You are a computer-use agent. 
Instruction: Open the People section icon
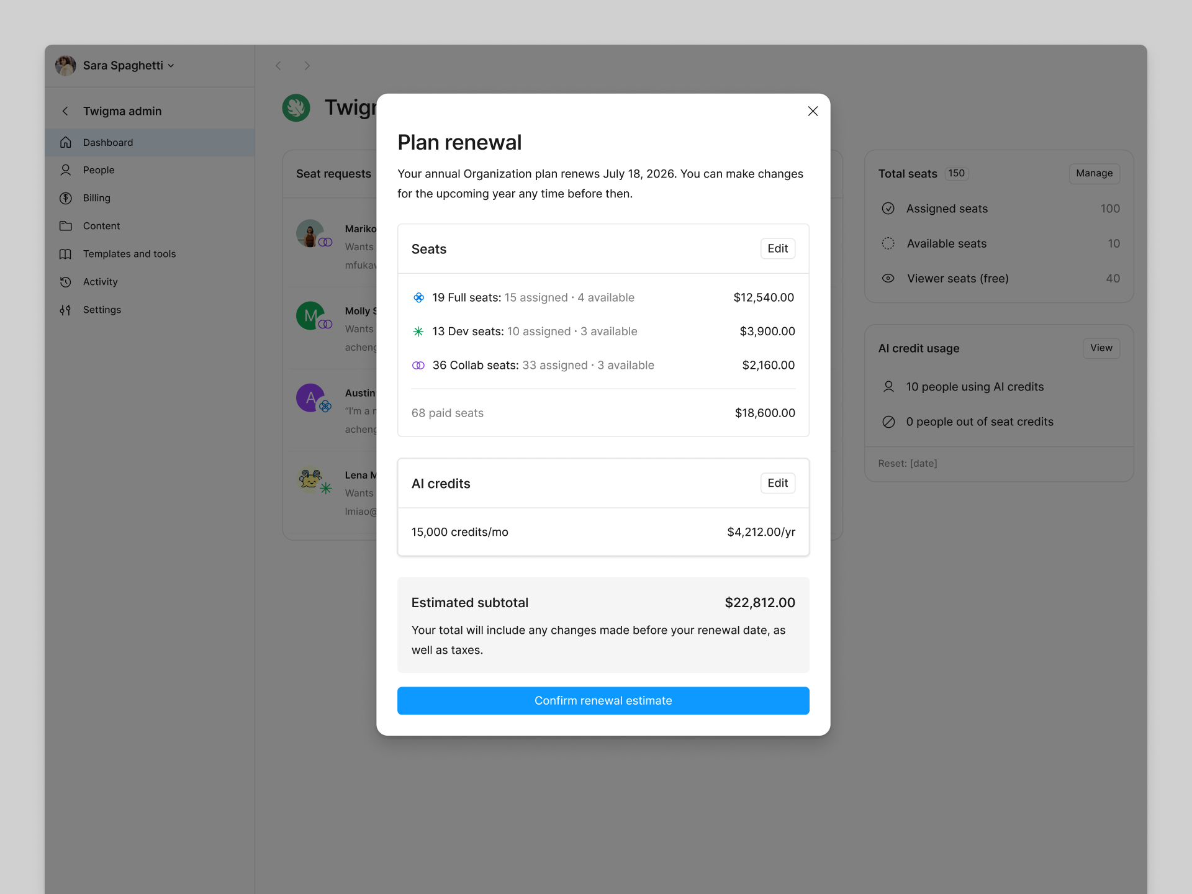coord(66,170)
